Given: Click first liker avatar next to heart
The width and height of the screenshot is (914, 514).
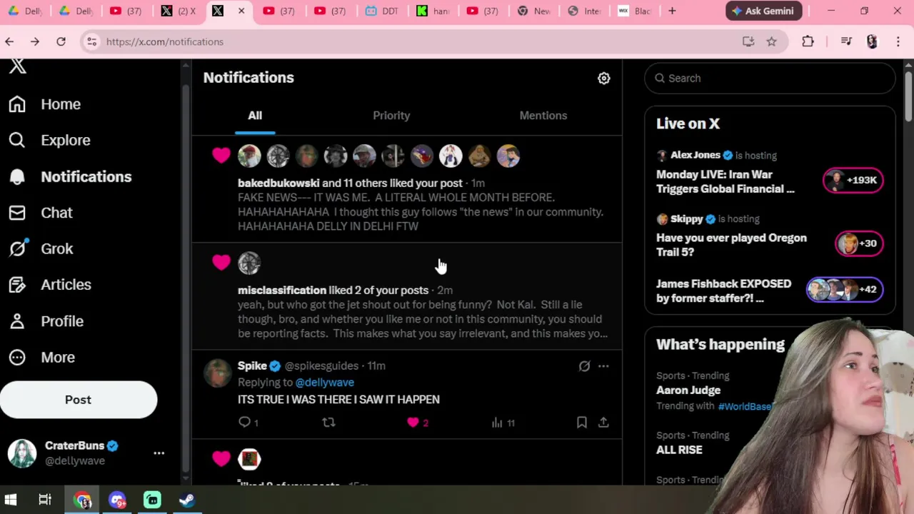Looking at the screenshot, I should (x=249, y=156).
